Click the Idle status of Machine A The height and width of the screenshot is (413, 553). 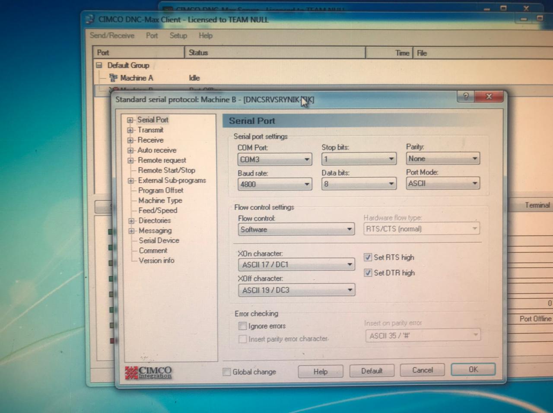pyautogui.click(x=194, y=78)
